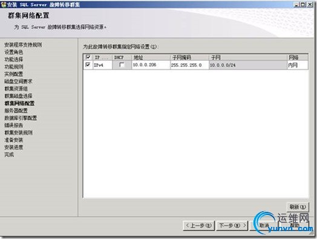Click the SQL Server setup title bar icon

click(4, 4)
